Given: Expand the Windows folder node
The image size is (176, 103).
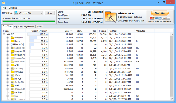Looking at the screenshot, I should tap(7, 38).
